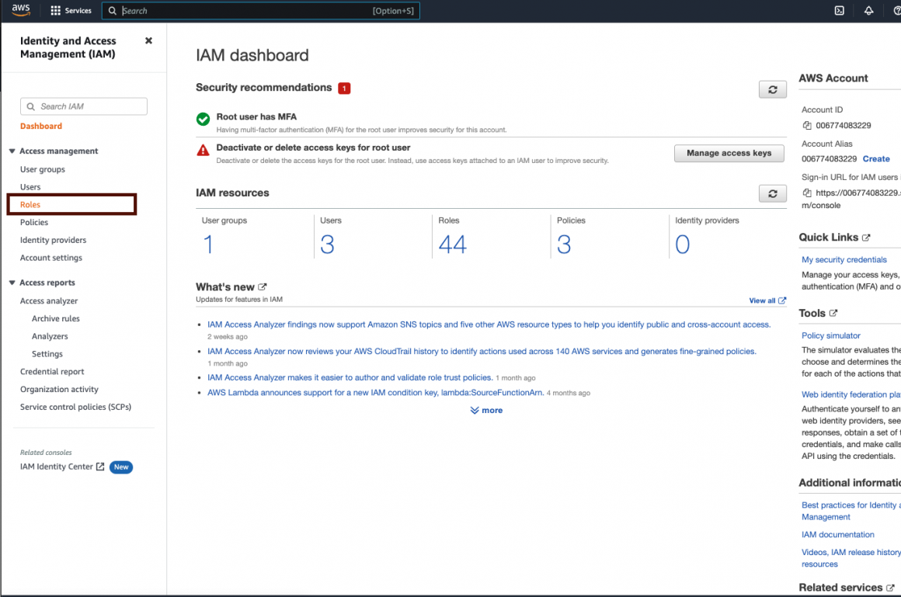
Task: Click the Manage access keys button
Action: tap(729, 153)
